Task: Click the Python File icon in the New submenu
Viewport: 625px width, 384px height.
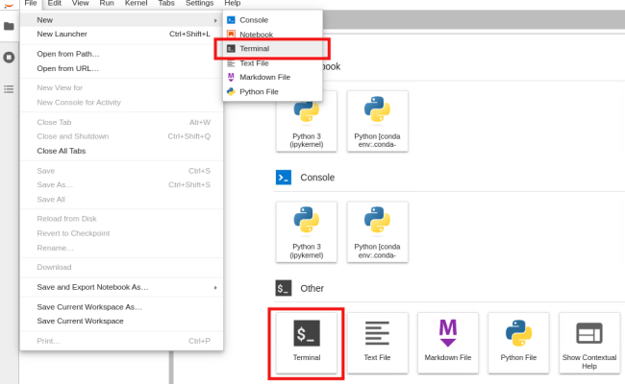Action: point(231,92)
